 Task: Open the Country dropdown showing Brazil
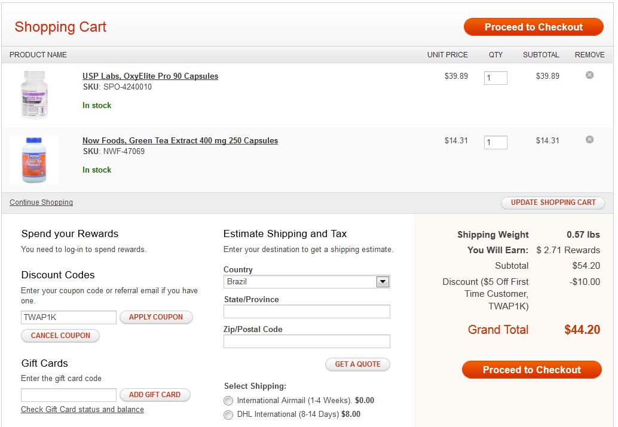pos(307,282)
